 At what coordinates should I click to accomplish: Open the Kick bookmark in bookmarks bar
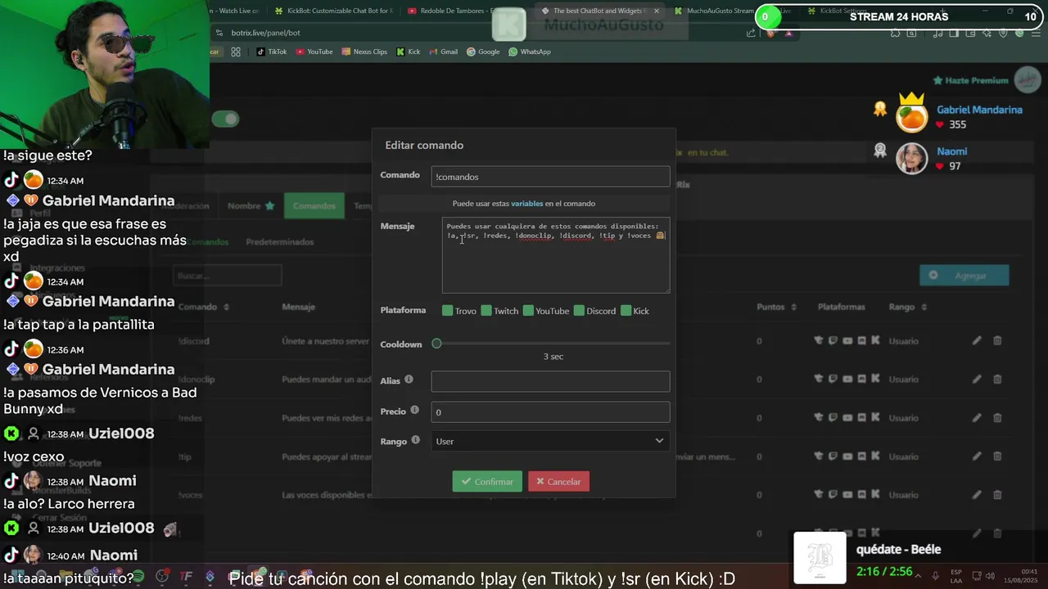pos(409,52)
